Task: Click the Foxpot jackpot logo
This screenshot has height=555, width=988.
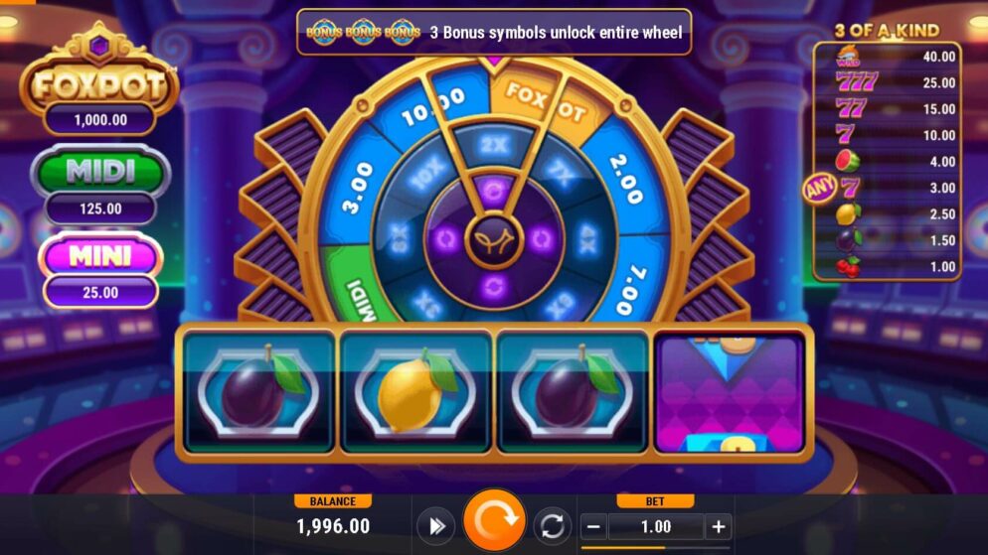Action: click(99, 71)
